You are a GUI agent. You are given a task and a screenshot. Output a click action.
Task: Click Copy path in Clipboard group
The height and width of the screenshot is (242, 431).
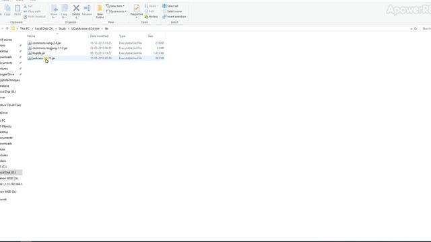32,11
